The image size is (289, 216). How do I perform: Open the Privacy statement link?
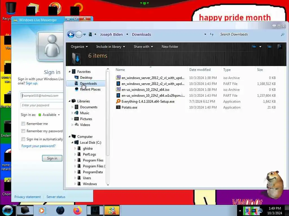(27, 197)
